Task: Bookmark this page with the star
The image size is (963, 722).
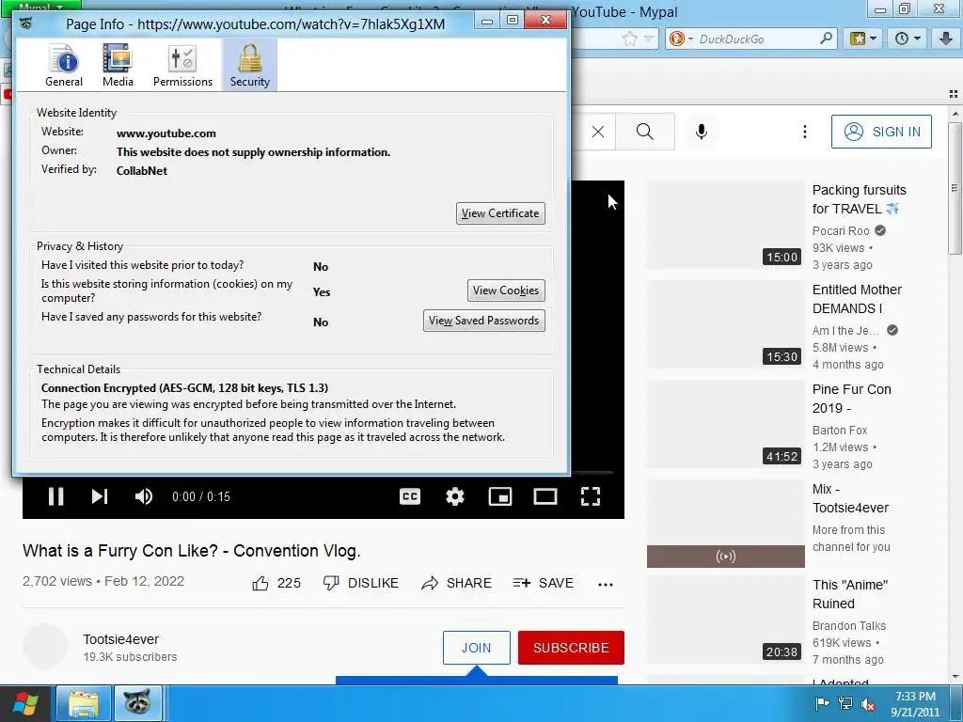Action: point(630,39)
